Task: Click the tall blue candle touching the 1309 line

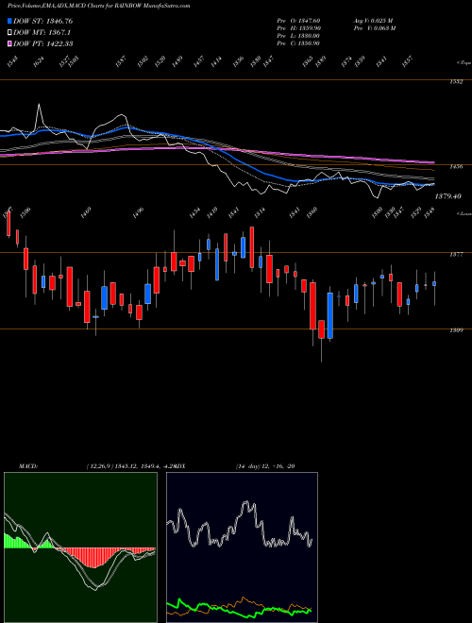Action: click(x=330, y=315)
